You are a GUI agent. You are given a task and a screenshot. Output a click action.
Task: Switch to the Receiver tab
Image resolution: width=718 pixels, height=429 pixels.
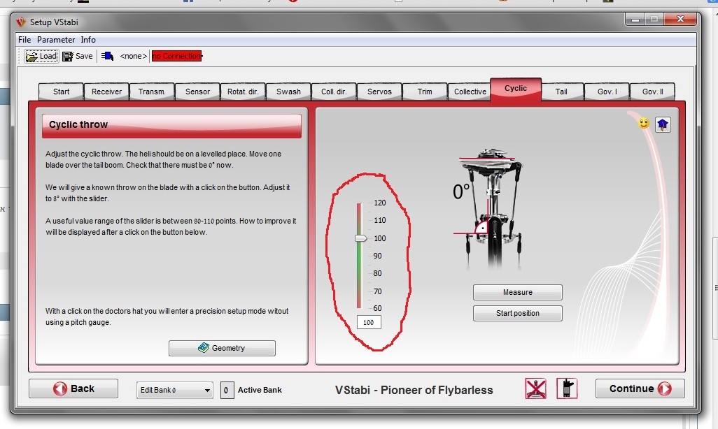coord(106,92)
